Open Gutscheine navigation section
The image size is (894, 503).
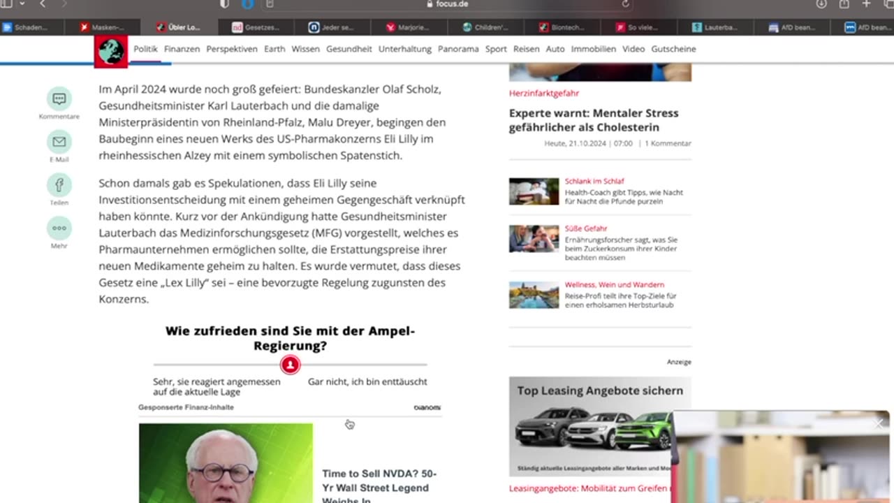point(673,49)
